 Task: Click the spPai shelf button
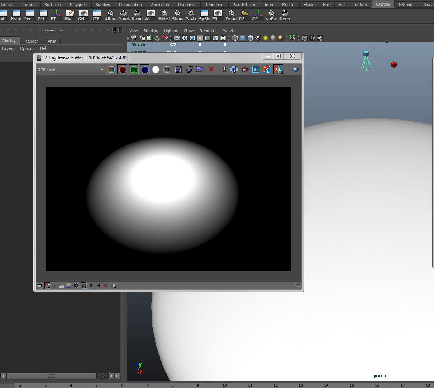tap(272, 15)
